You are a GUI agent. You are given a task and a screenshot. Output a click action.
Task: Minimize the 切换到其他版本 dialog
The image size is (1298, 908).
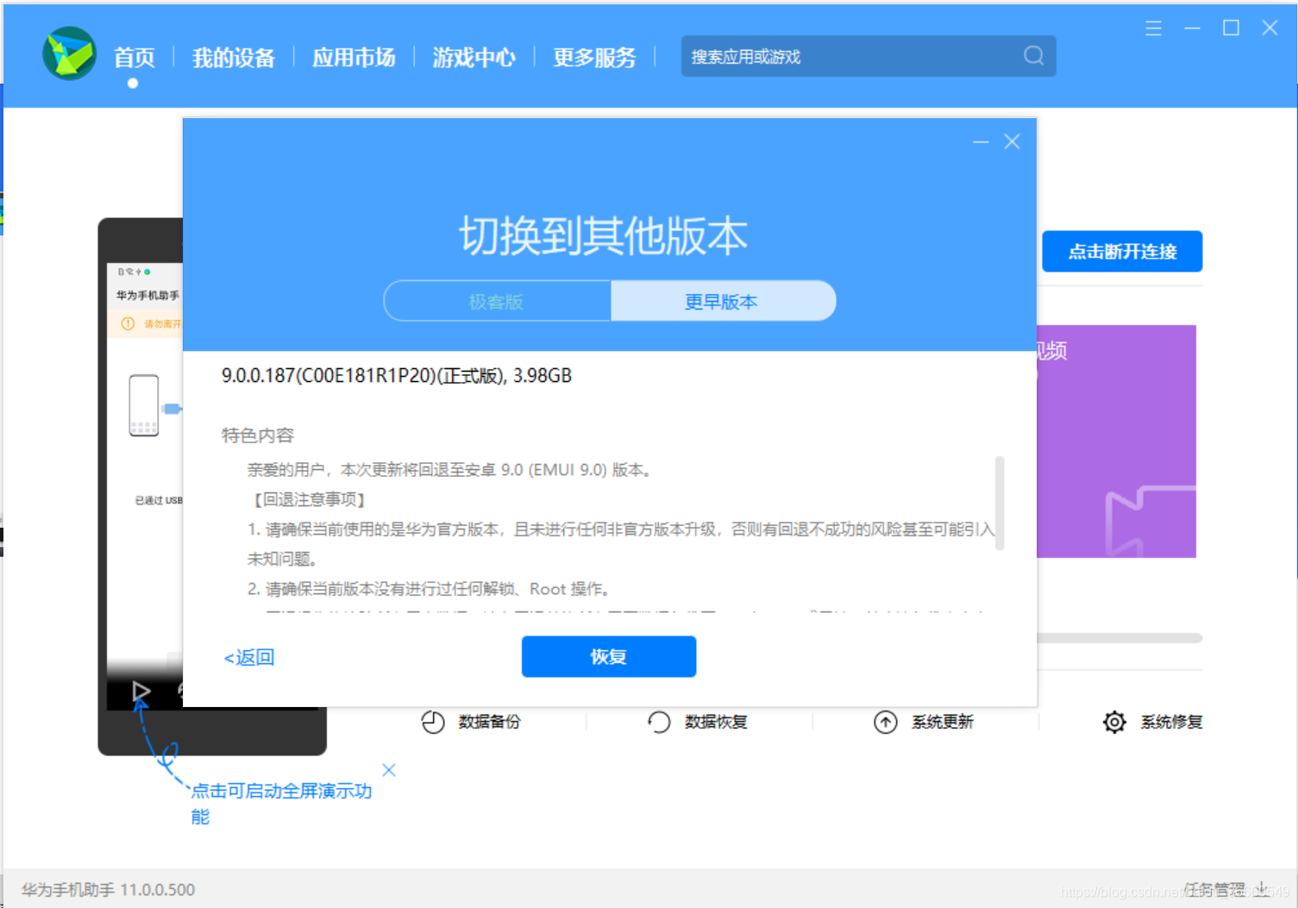[x=981, y=141]
